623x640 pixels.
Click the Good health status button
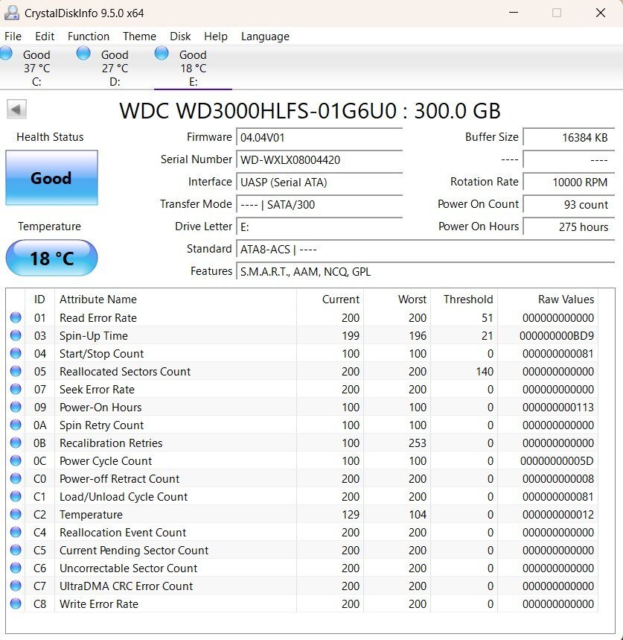coord(51,177)
